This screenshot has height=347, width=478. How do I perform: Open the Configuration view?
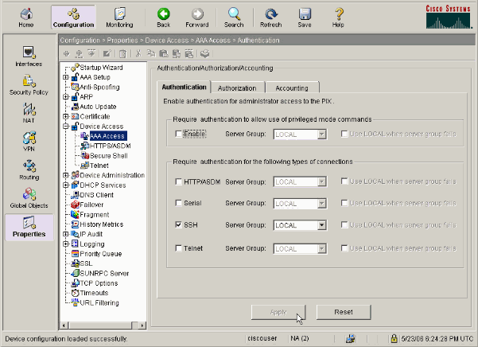[73, 18]
